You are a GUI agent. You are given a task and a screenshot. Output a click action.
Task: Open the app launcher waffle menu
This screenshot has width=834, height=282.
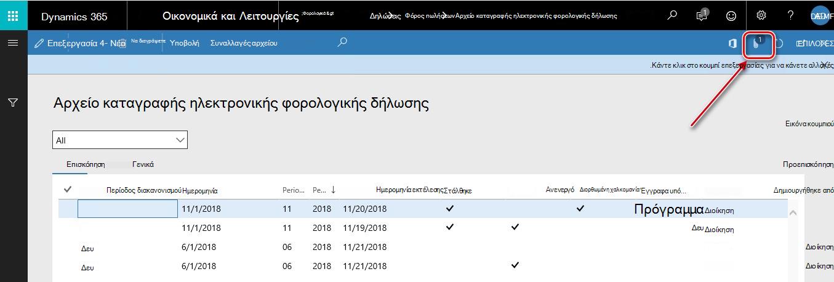click(x=12, y=15)
